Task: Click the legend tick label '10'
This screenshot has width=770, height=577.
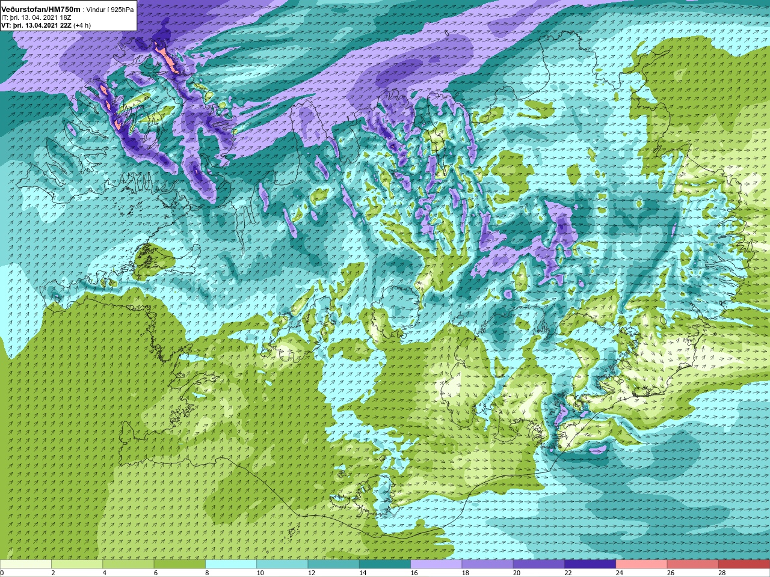Action: coord(260,573)
